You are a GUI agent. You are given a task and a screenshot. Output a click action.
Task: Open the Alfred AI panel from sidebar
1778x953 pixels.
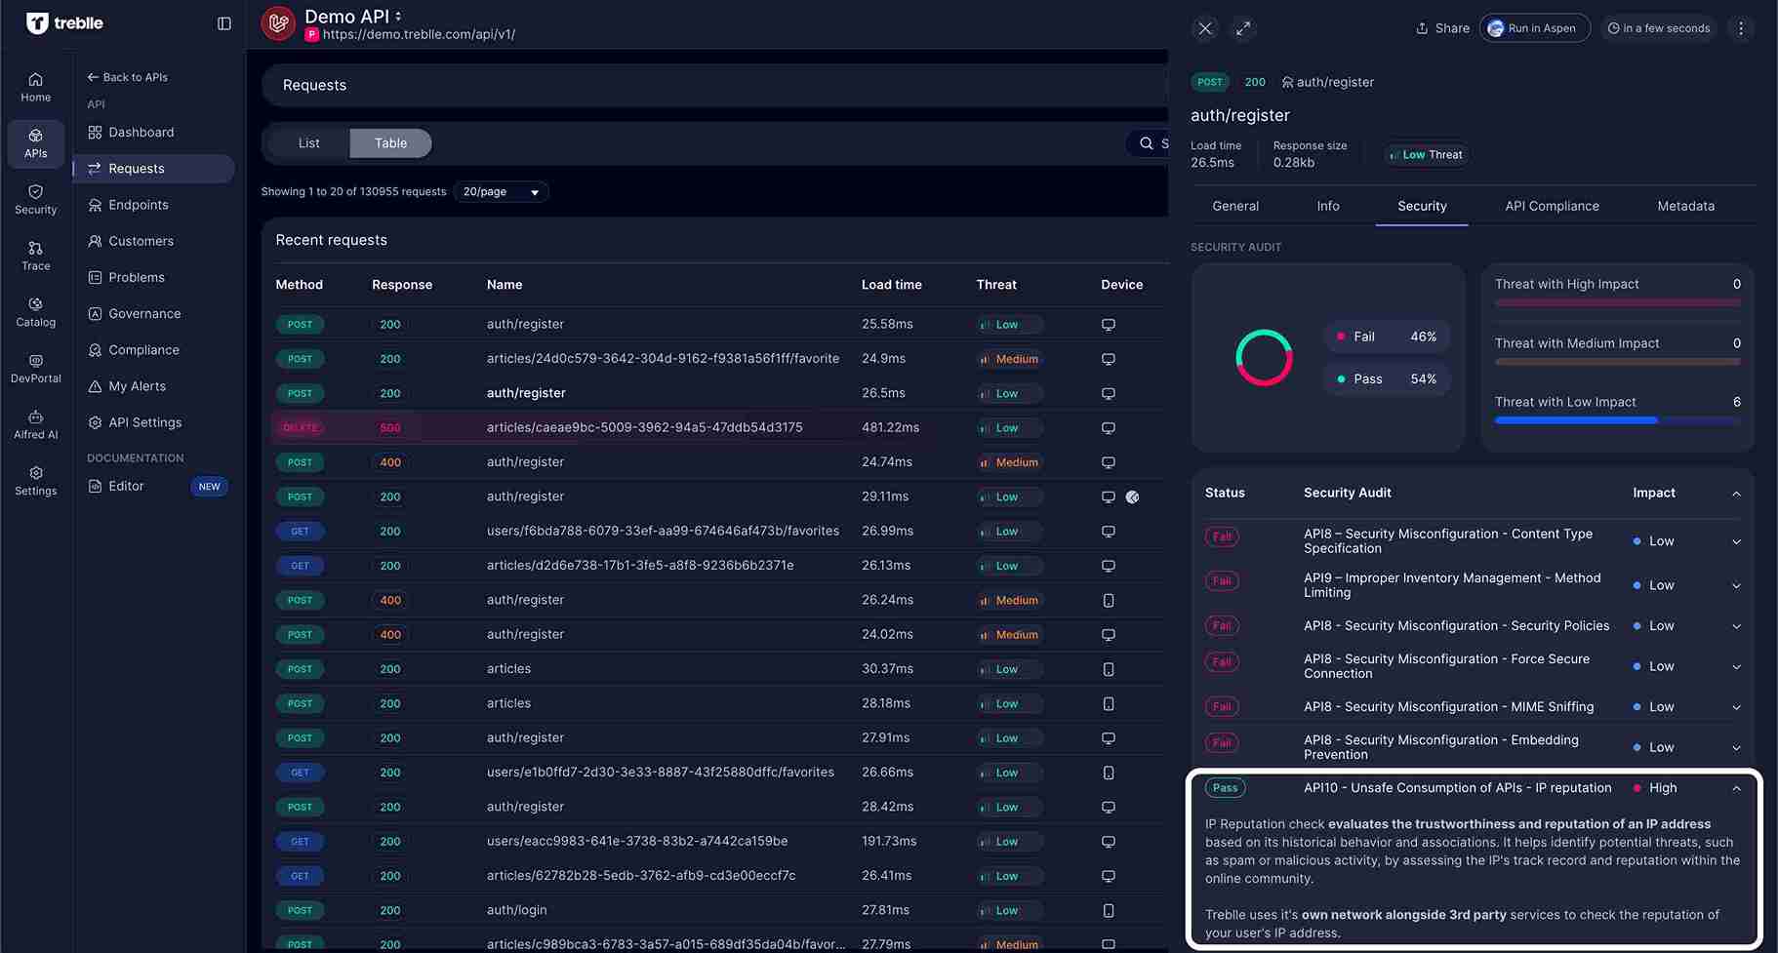click(35, 421)
